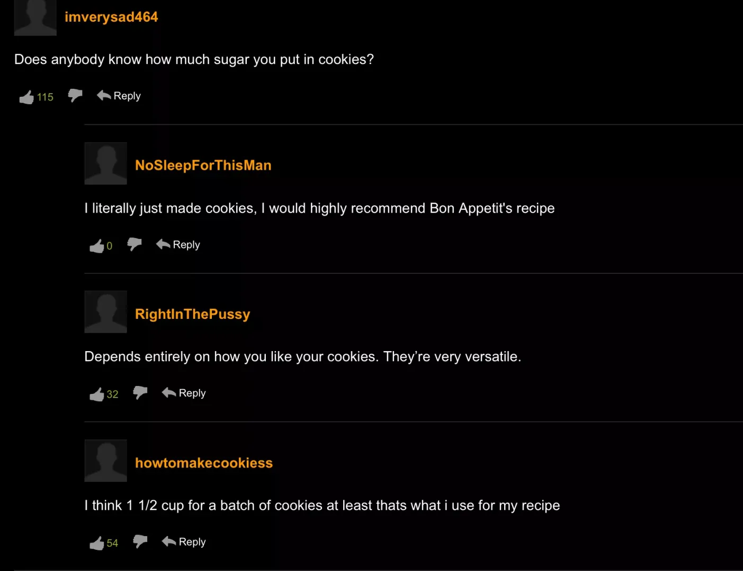743x571 pixels.
Task: Reply to imverysad464's question
Action: point(119,96)
